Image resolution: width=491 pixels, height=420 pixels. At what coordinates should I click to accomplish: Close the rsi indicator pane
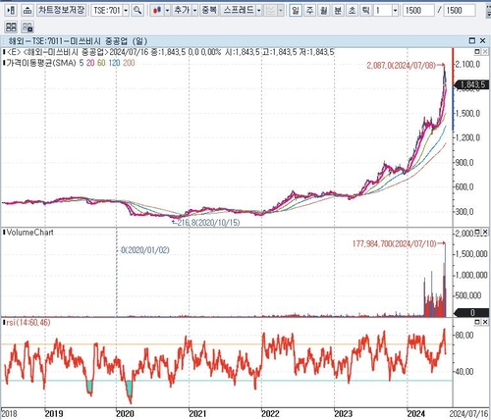click(x=485, y=322)
